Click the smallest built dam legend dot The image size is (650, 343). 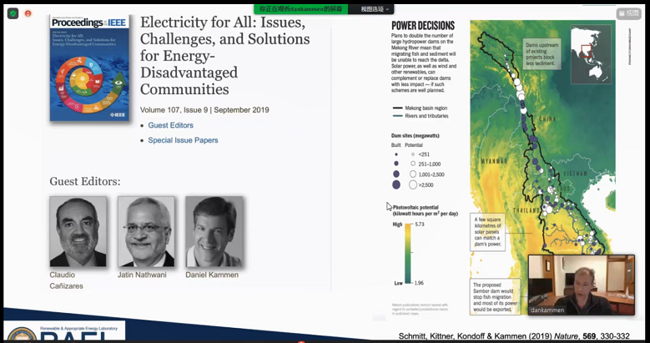(396, 154)
